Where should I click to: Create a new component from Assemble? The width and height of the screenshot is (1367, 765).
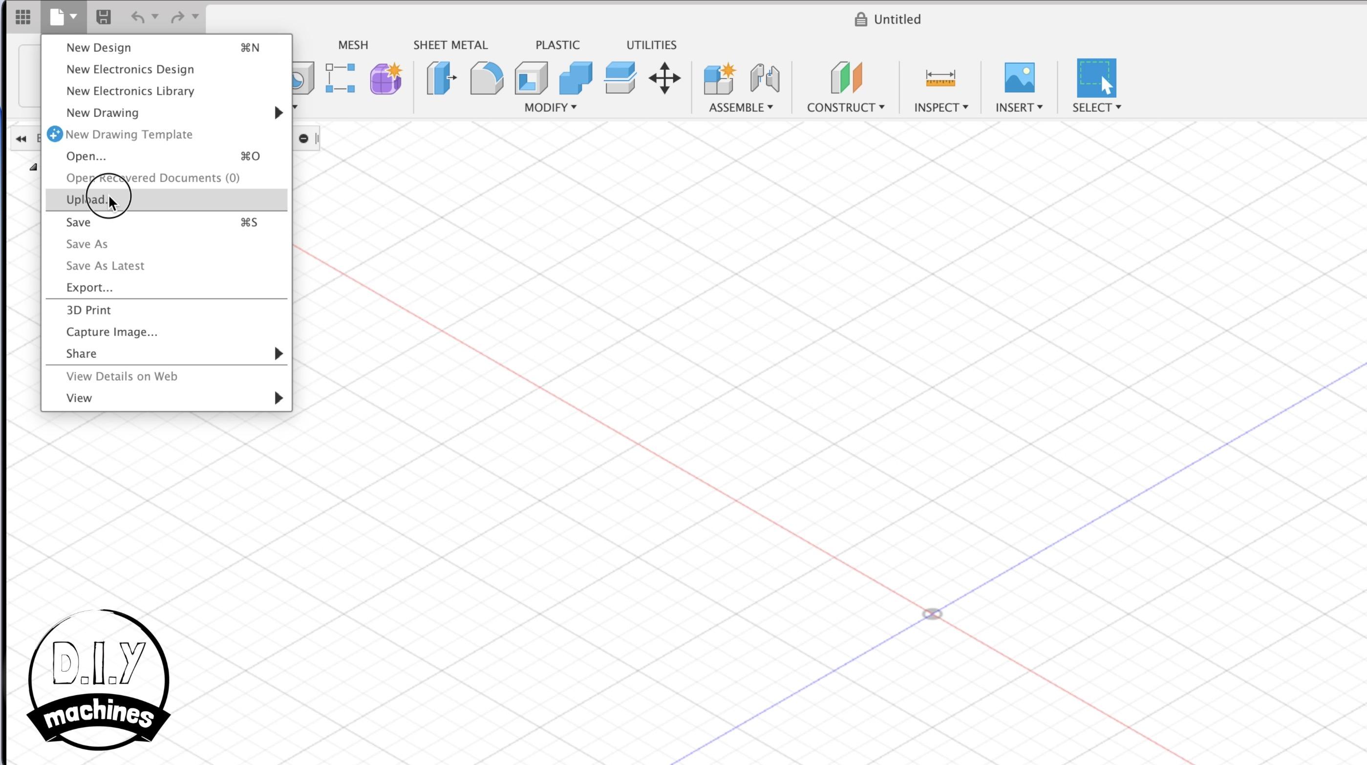(x=719, y=79)
